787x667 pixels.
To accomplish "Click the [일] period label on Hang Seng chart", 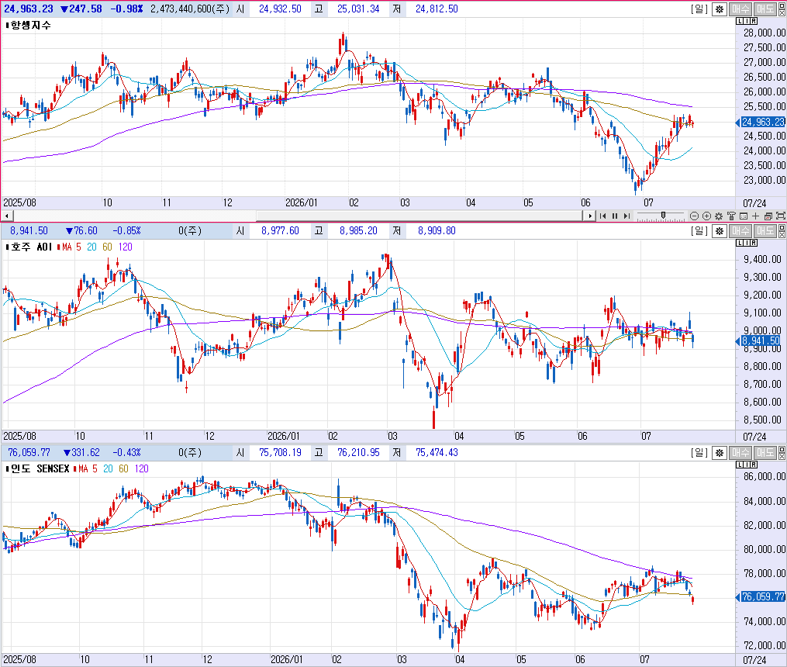I will coord(699,9).
